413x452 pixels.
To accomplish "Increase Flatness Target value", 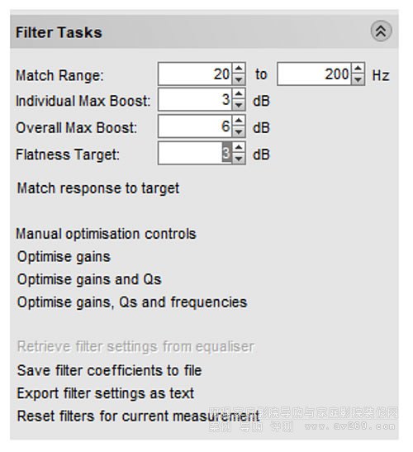I will tap(239, 148).
